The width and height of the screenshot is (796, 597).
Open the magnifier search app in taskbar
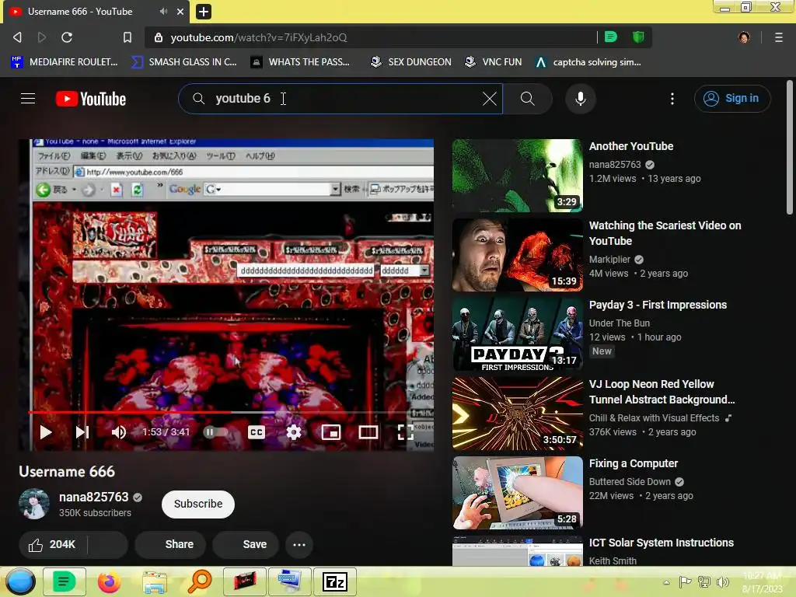pyautogui.click(x=200, y=581)
